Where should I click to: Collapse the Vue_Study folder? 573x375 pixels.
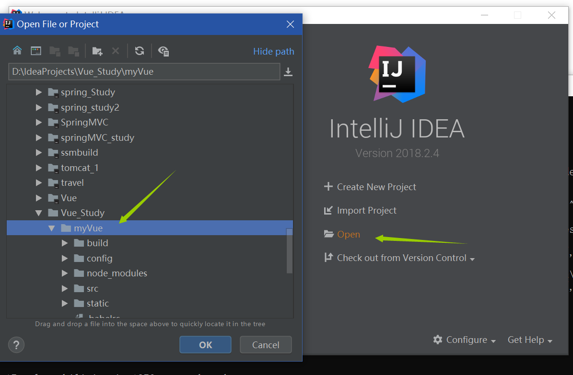39,213
